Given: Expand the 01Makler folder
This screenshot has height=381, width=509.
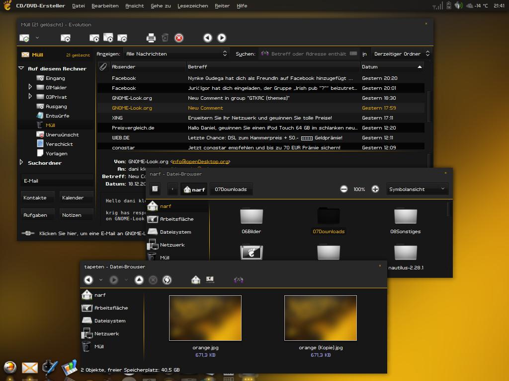Looking at the screenshot, I should pos(30,87).
